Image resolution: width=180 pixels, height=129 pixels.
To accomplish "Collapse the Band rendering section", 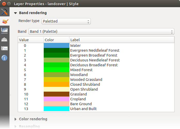I will (15, 13).
